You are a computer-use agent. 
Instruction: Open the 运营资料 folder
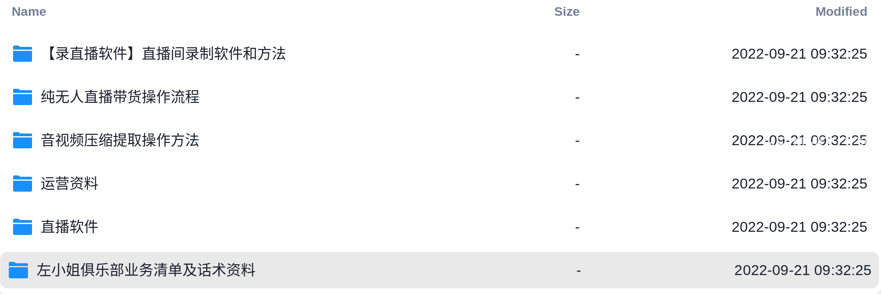[x=70, y=184]
